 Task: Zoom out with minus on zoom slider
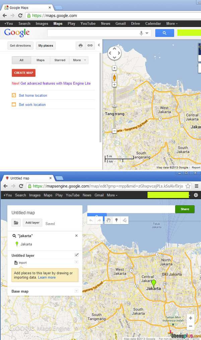coord(114,131)
